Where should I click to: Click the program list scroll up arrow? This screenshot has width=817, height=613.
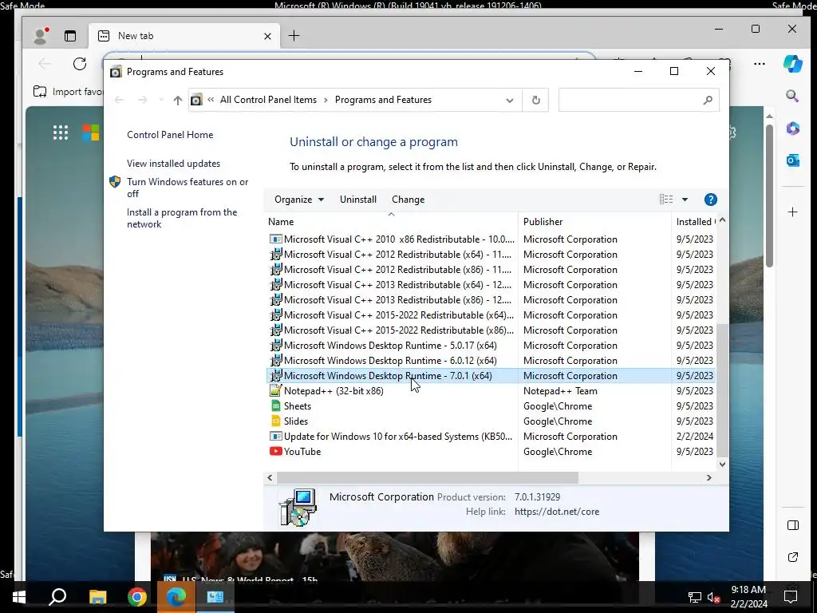coord(722,220)
